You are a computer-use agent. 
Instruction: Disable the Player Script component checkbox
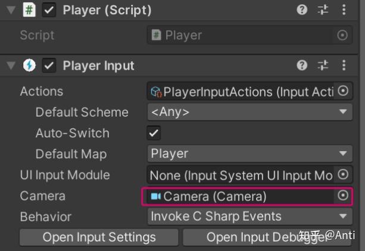click(49, 10)
